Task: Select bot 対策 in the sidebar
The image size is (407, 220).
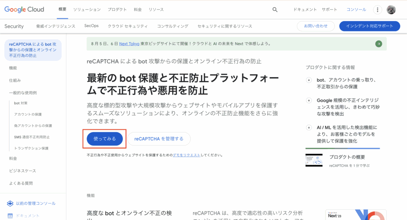Action: 21,103
